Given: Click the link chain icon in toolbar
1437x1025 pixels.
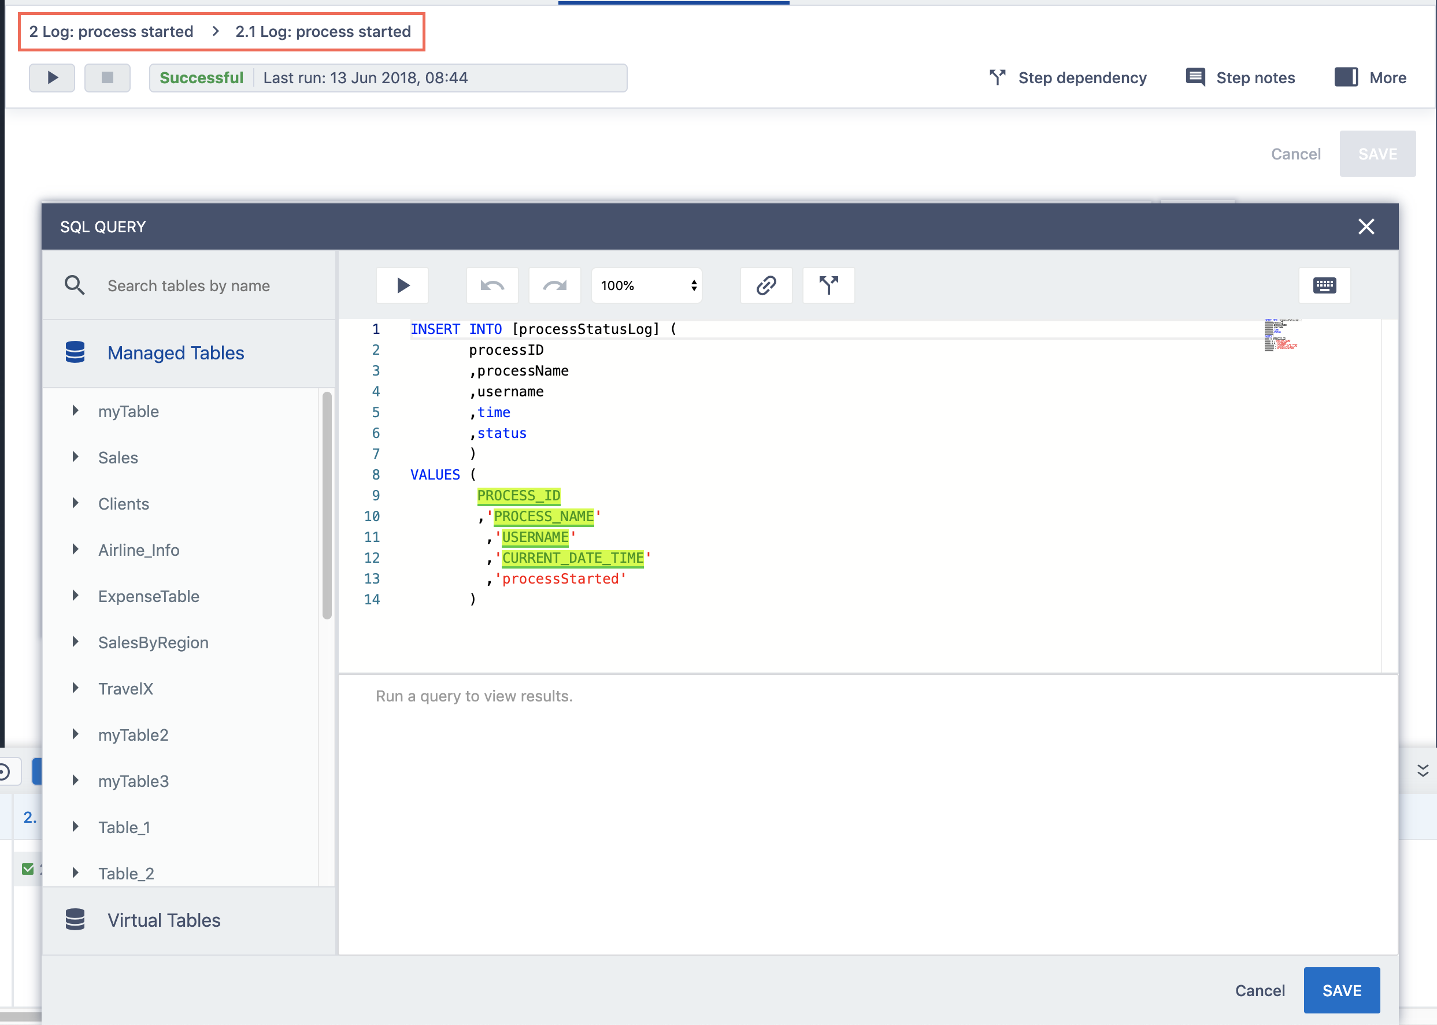Looking at the screenshot, I should click(x=765, y=285).
